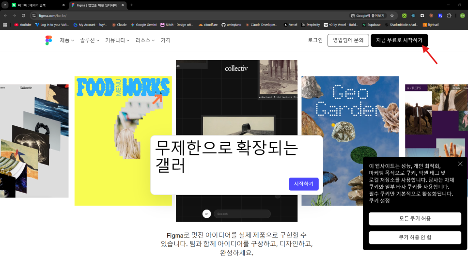Reload the Figma page
The image size is (468, 256).
click(23, 15)
